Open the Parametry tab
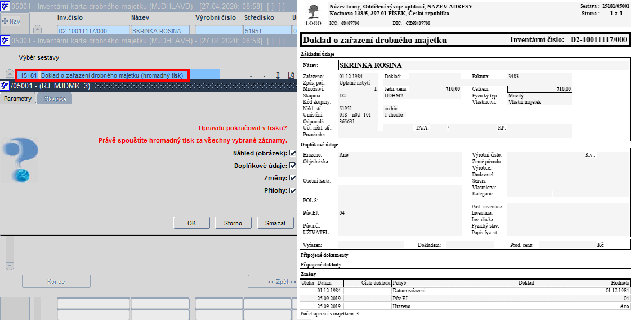This screenshot has width=634, height=320. click(x=18, y=99)
